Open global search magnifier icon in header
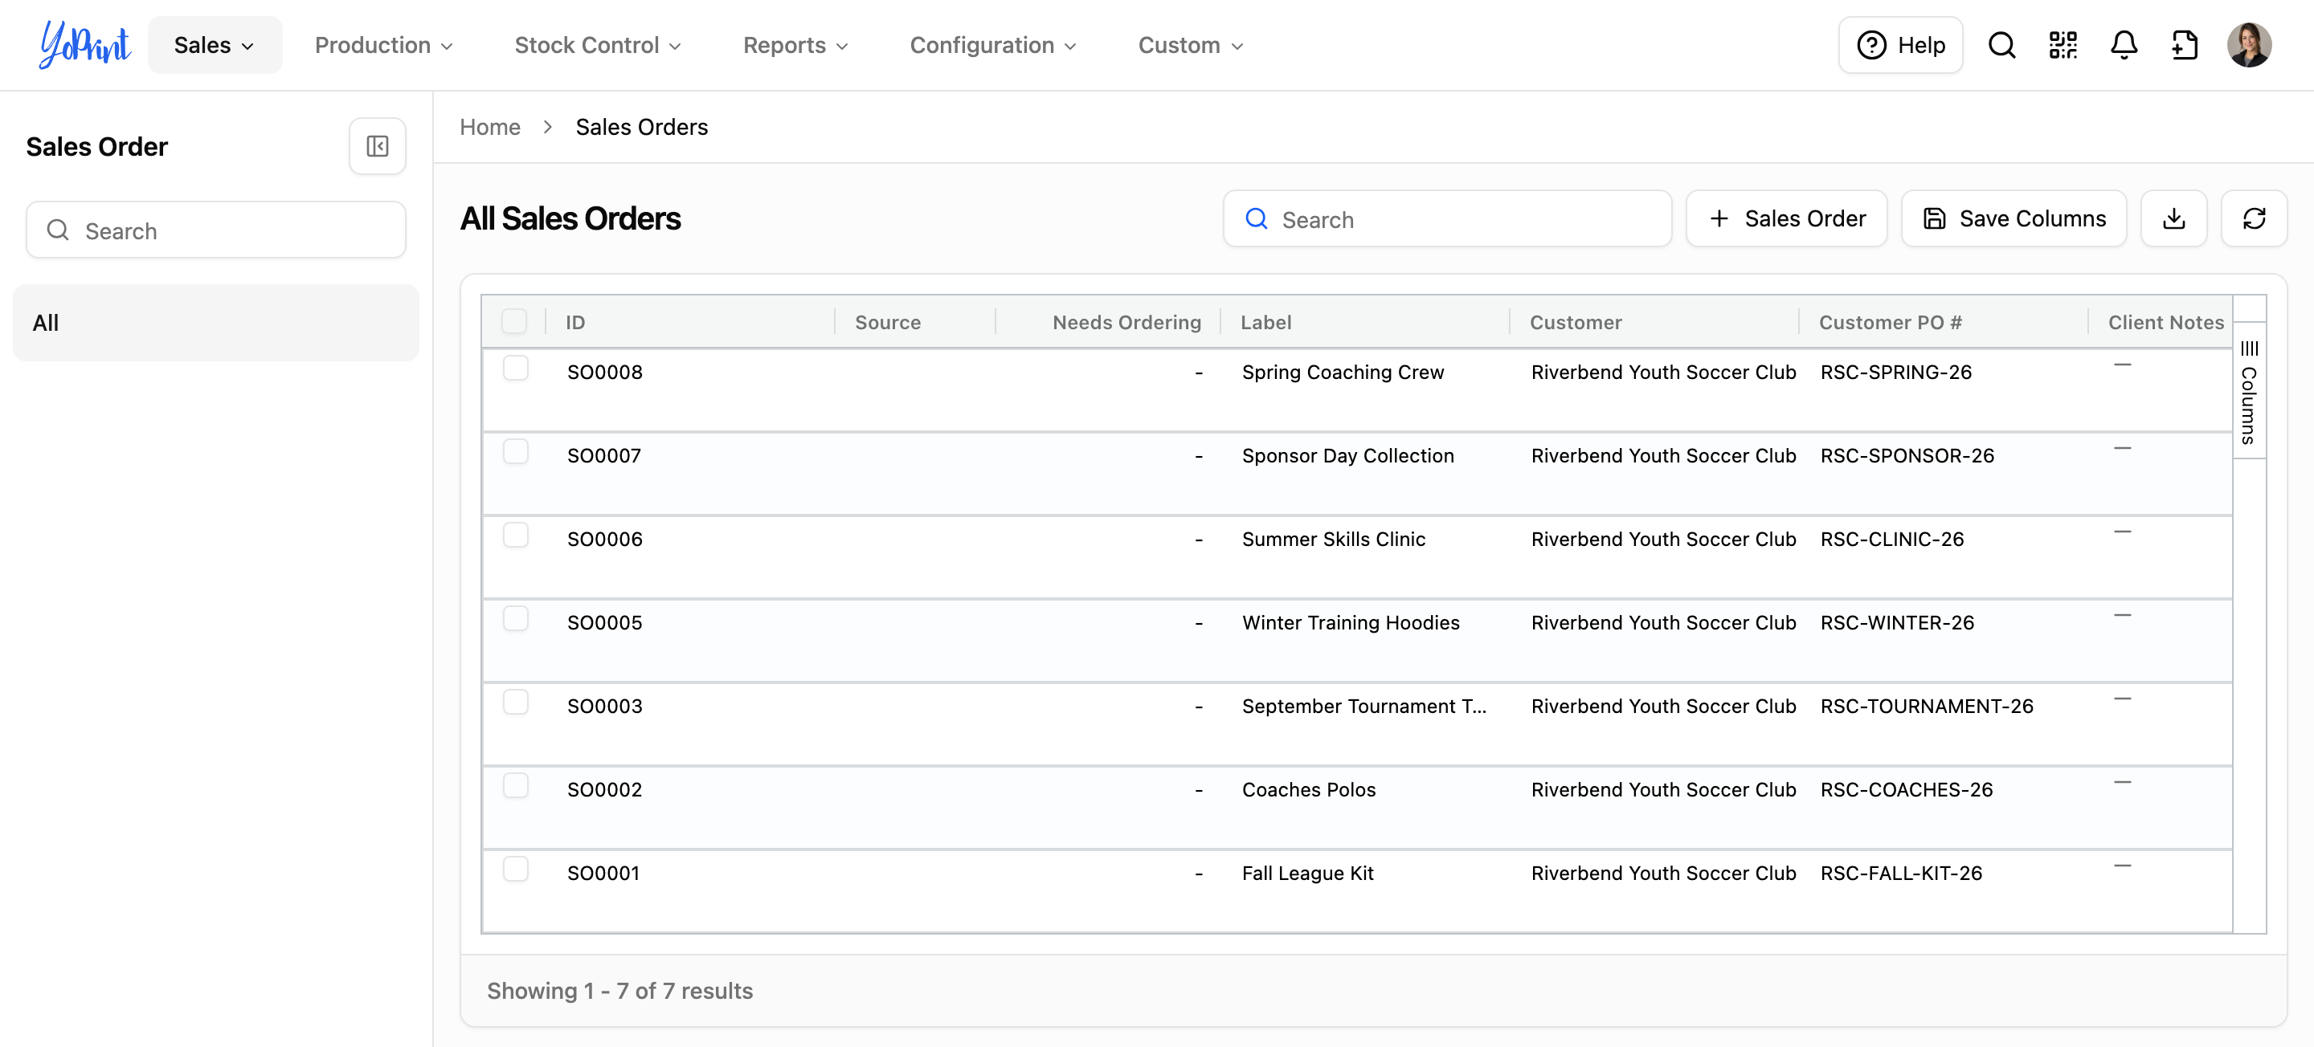The image size is (2314, 1047). 2001,45
